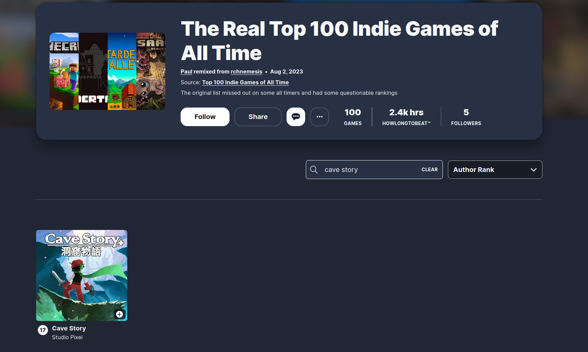The width and height of the screenshot is (588, 352).
Task: Click the 2.4k hrs HowLongToBeat stat
Action: point(406,117)
